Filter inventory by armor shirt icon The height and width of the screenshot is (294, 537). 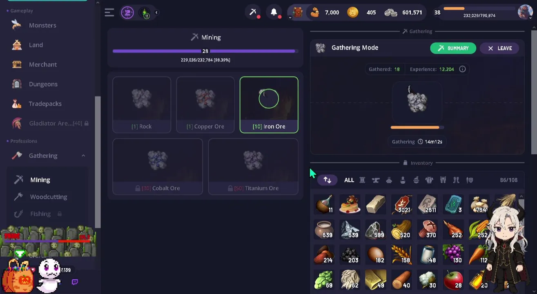[x=429, y=180]
